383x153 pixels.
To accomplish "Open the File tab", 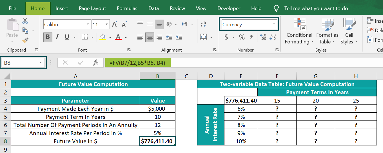I will point(12,8).
